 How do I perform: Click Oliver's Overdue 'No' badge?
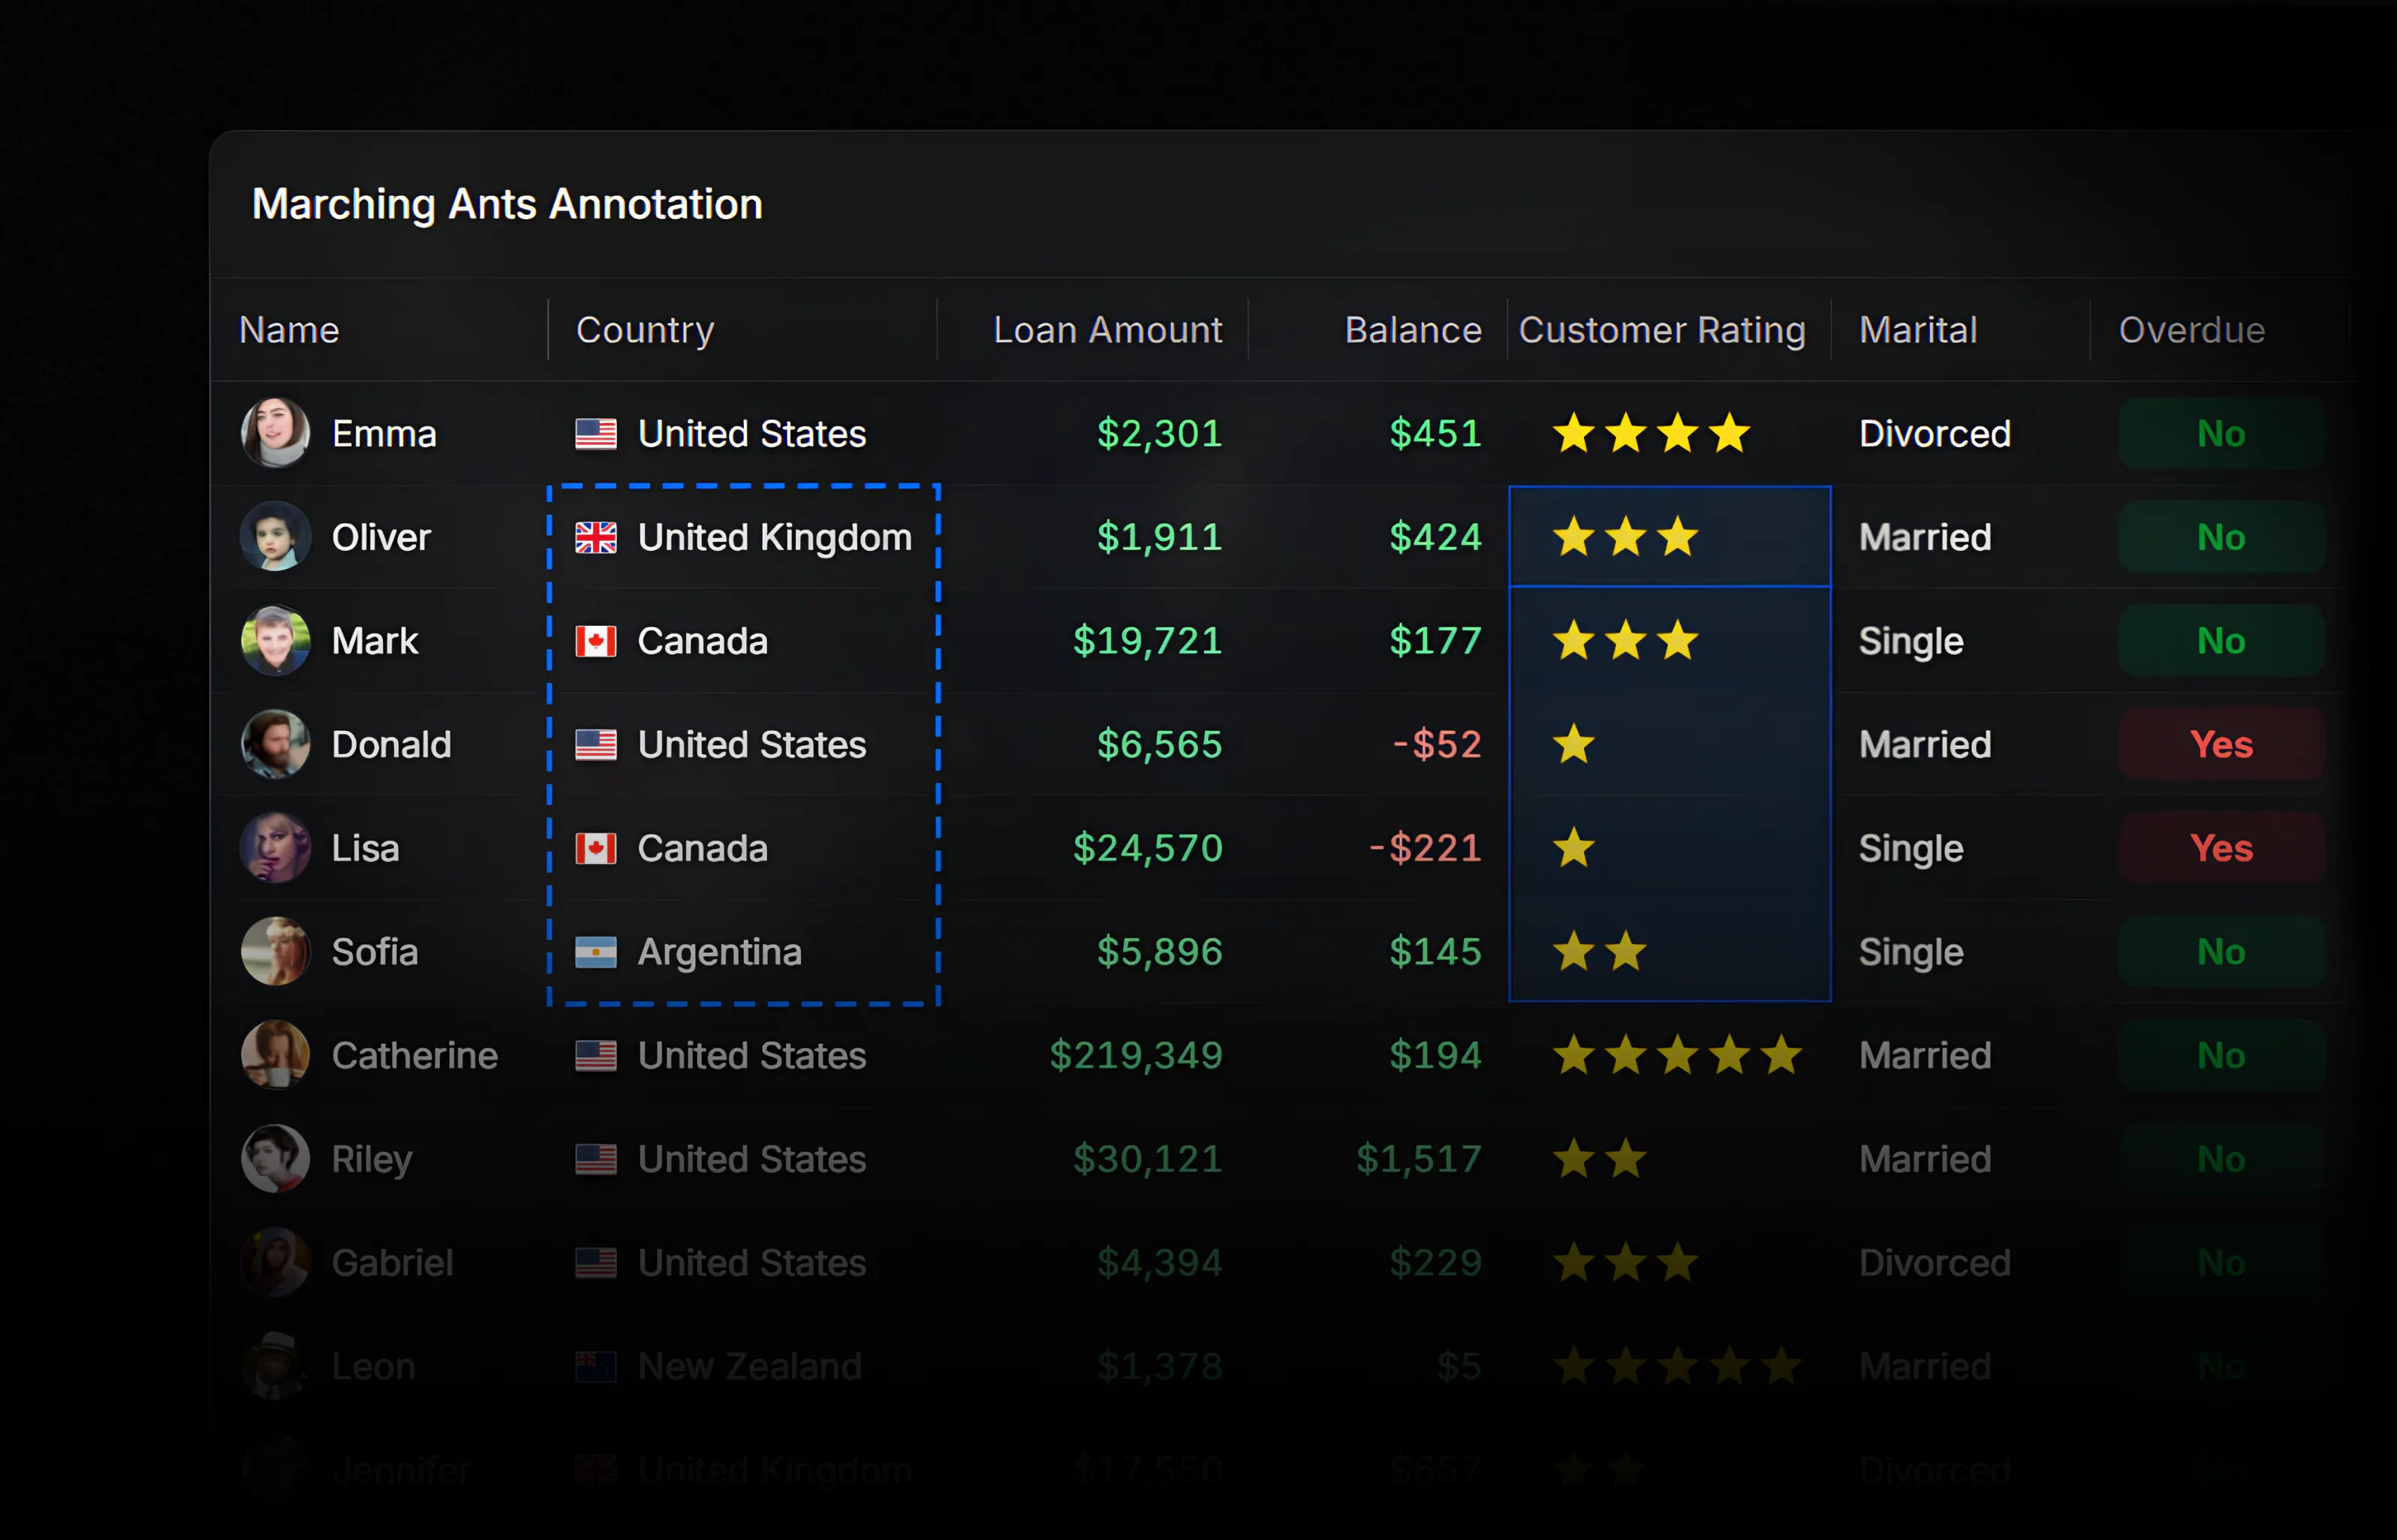[2221, 537]
